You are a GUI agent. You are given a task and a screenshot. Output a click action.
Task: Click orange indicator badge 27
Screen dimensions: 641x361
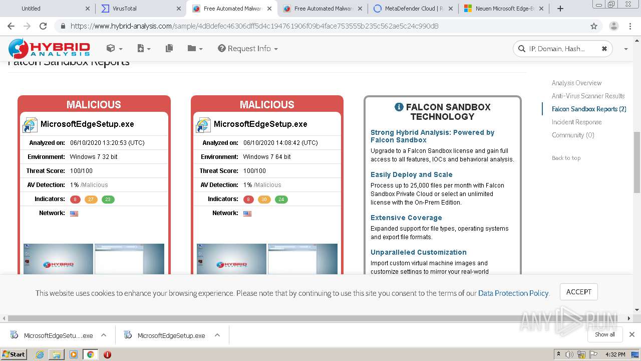[91, 199]
